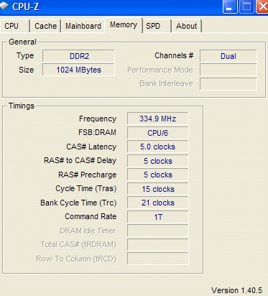Select the 15 clocks Tras value
The width and height of the screenshot is (268, 296).
[x=158, y=189]
